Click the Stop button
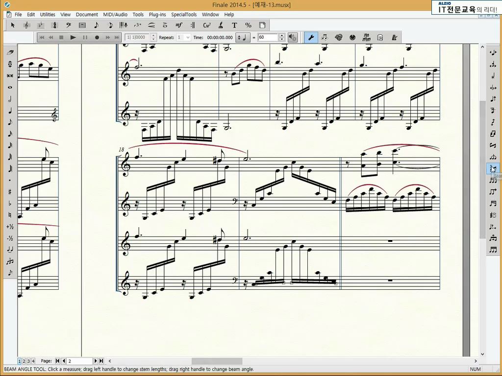The image size is (502, 376). tap(61, 37)
